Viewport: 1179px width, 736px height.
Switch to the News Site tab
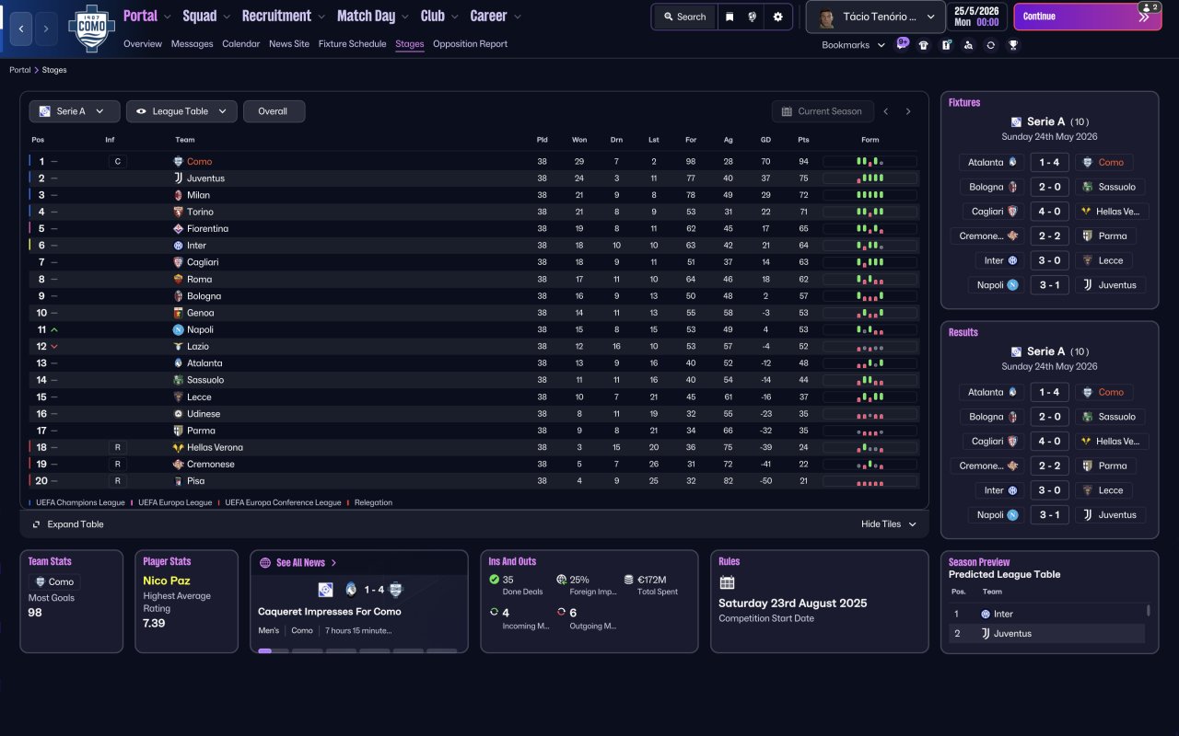[289, 44]
